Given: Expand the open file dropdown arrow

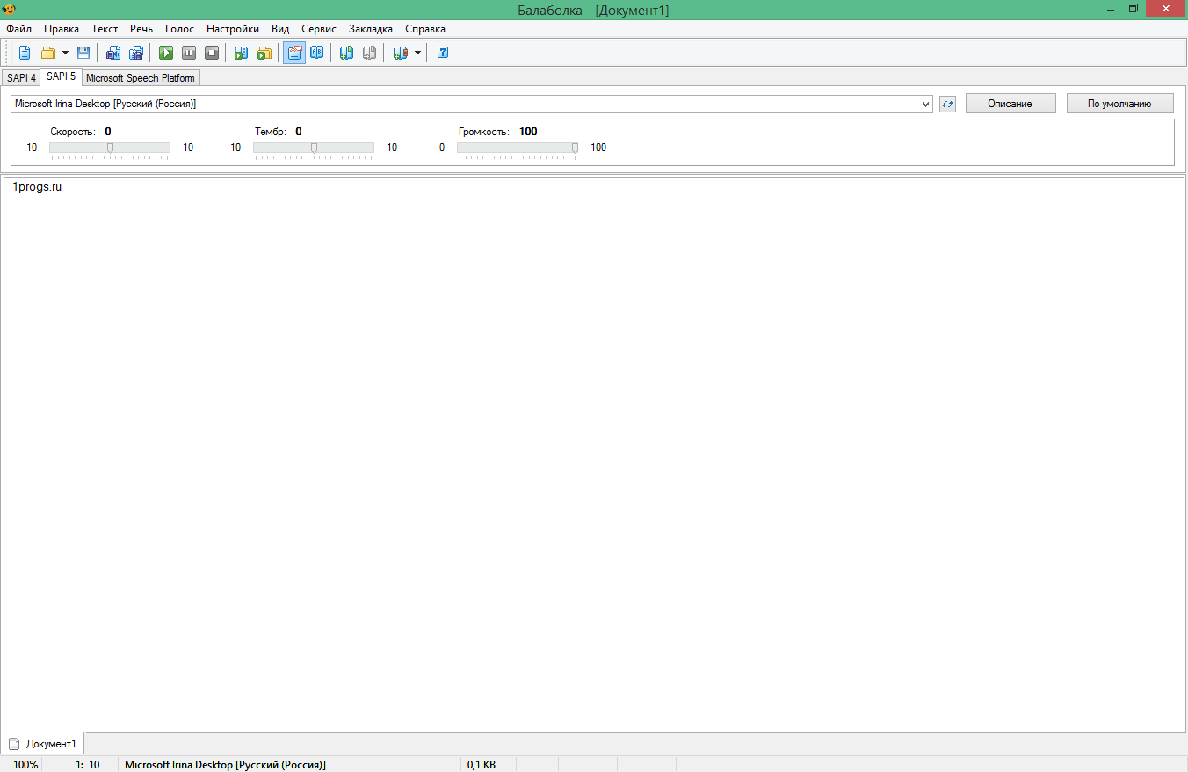Looking at the screenshot, I should 65,53.
